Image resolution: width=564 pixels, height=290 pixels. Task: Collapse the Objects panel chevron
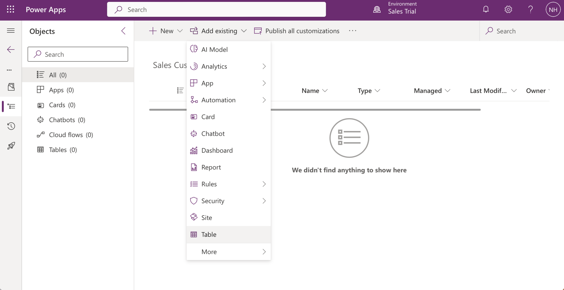click(123, 31)
